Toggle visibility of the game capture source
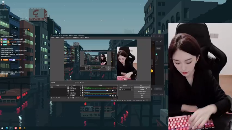This screenshot has width=232, height=130. tap(81, 90)
